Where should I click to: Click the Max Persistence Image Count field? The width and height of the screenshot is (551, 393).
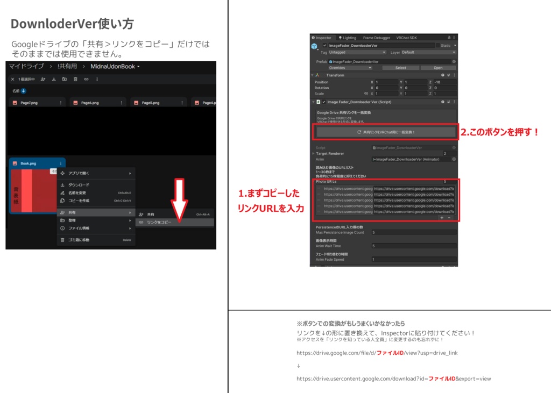(x=414, y=232)
